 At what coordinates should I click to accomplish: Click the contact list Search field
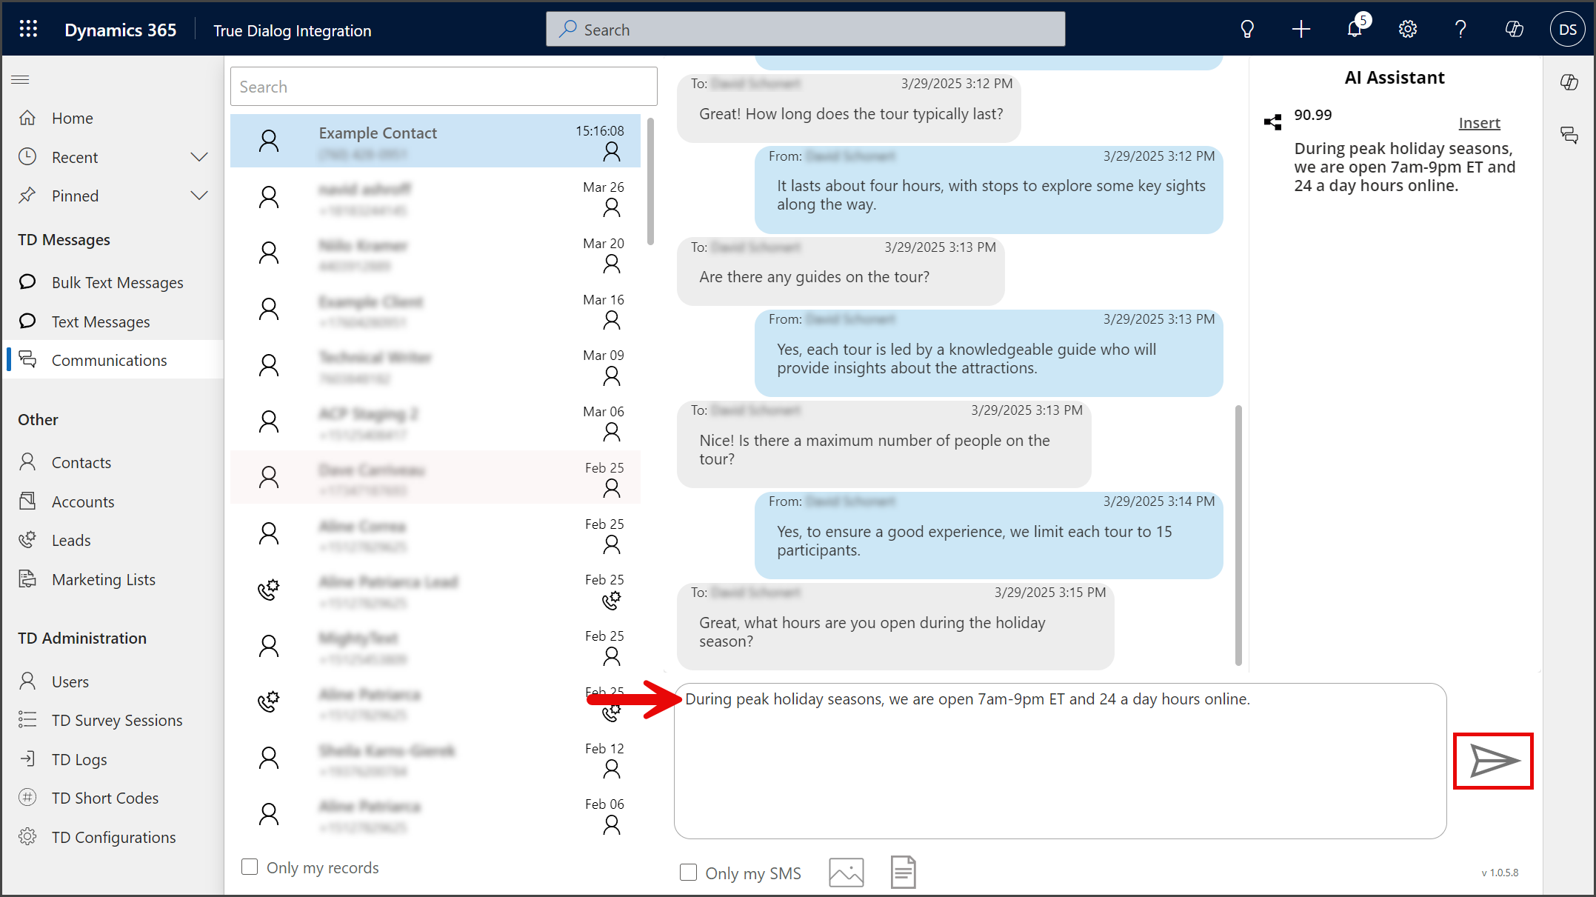(444, 87)
